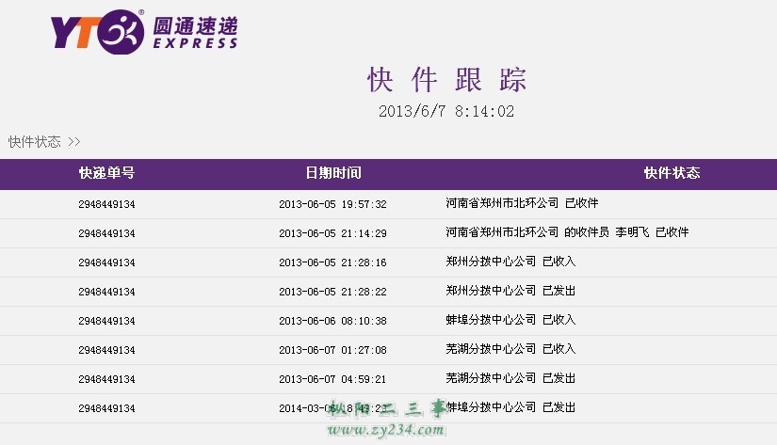Select tracking number in the 蚌埠 已发出 row
The width and height of the screenshot is (777, 445).
coord(106,408)
